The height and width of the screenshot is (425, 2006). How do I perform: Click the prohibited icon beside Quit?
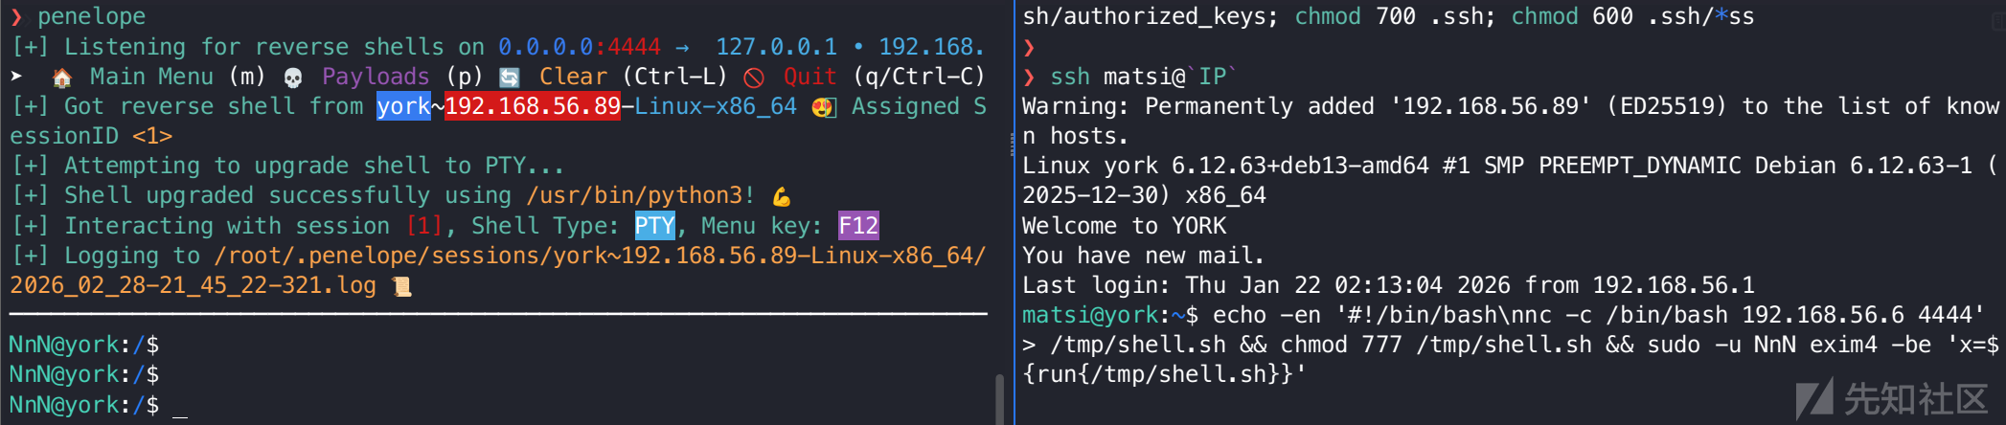754,78
